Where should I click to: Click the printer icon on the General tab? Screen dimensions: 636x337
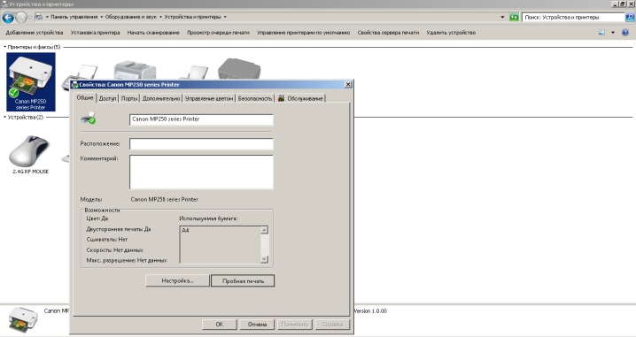click(x=89, y=119)
